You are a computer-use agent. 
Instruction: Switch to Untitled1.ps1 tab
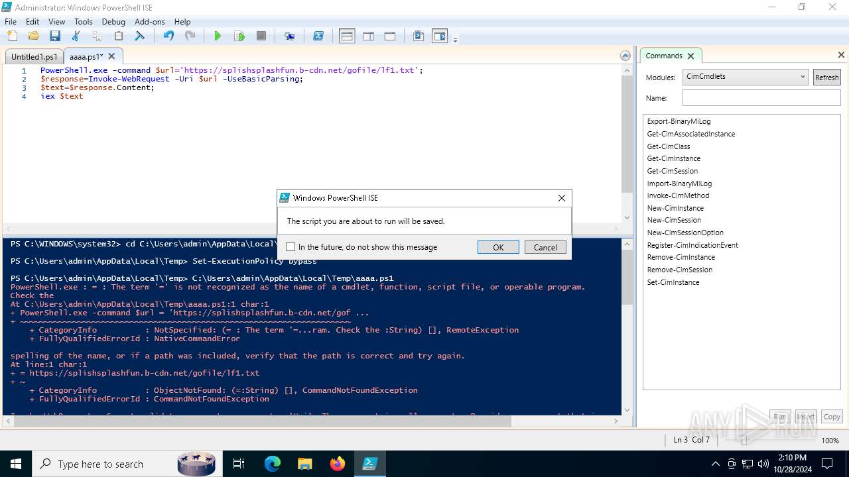pyautogui.click(x=34, y=57)
